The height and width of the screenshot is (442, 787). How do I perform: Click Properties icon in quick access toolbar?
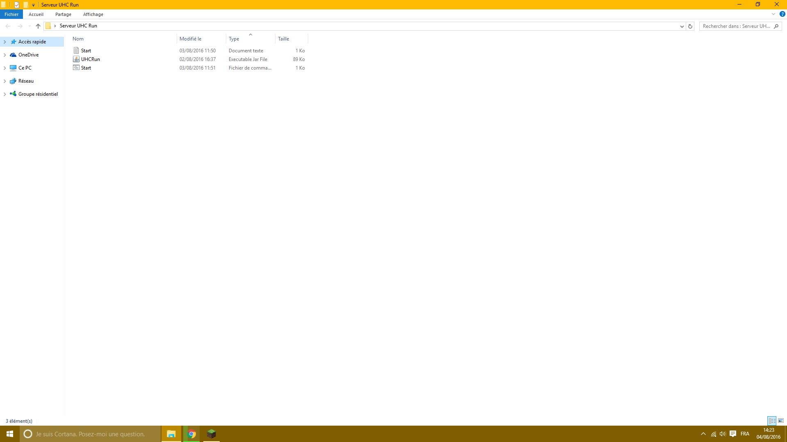point(17,5)
